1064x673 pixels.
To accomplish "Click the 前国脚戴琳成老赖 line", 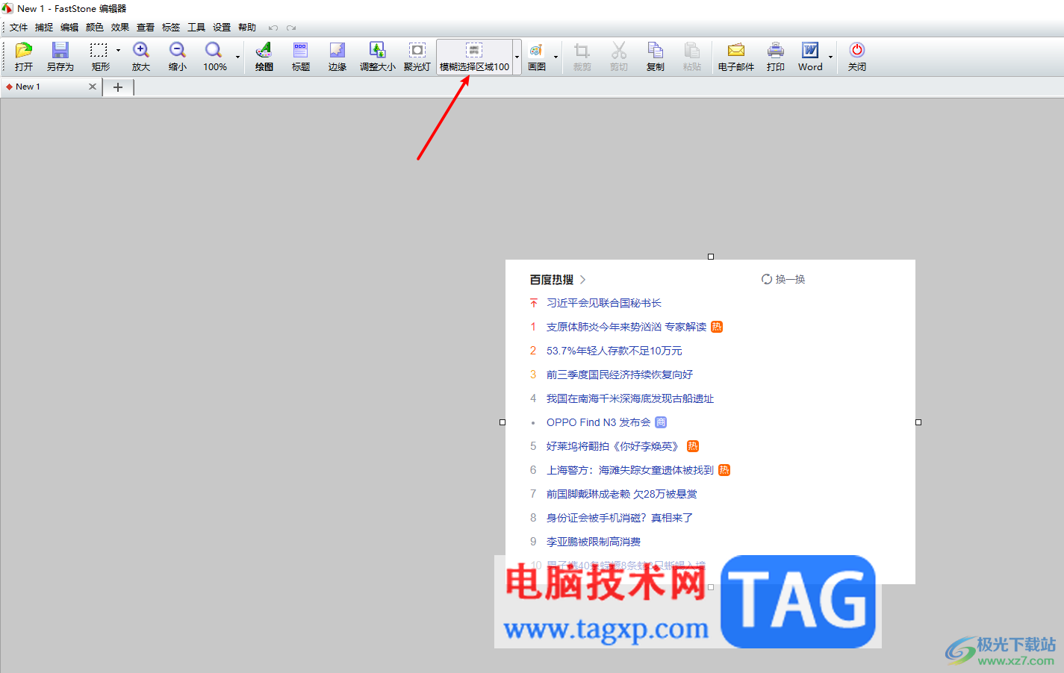I will pyautogui.click(x=622, y=494).
